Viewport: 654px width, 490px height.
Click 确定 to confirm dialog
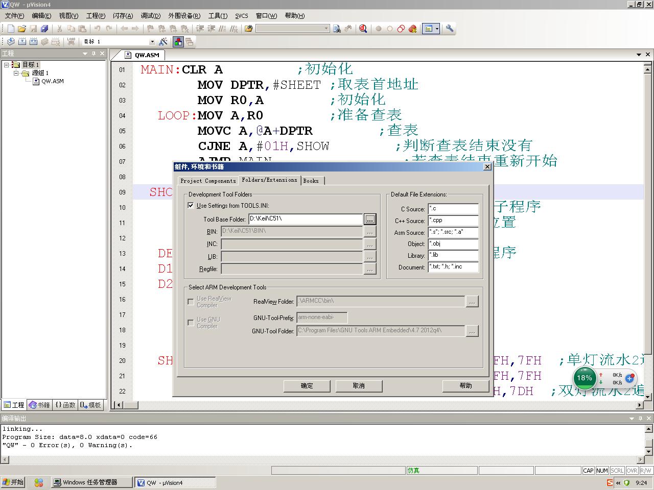pyautogui.click(x=307, y=386)
